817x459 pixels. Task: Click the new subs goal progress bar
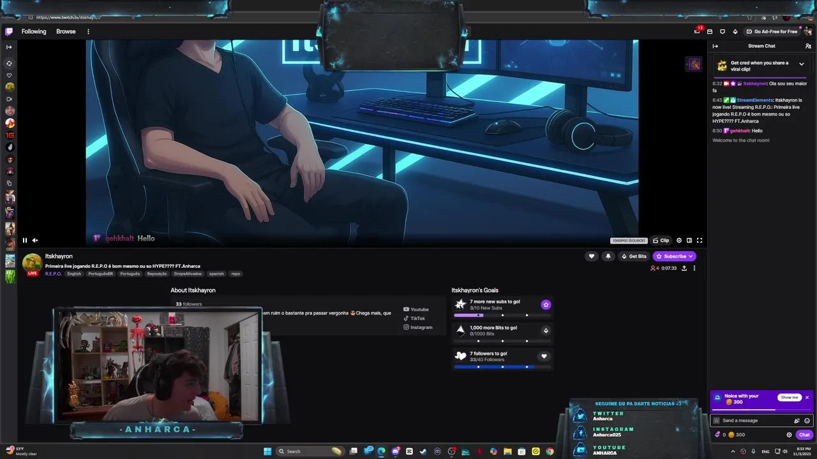click(x=502, y=315)
